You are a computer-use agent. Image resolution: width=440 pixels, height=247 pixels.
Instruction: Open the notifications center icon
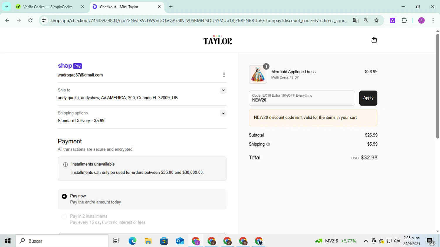(x=430, y=241)
